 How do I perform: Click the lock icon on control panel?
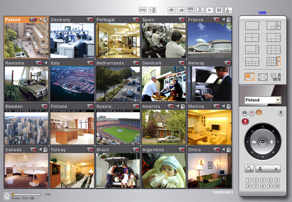tap(281, 113)
